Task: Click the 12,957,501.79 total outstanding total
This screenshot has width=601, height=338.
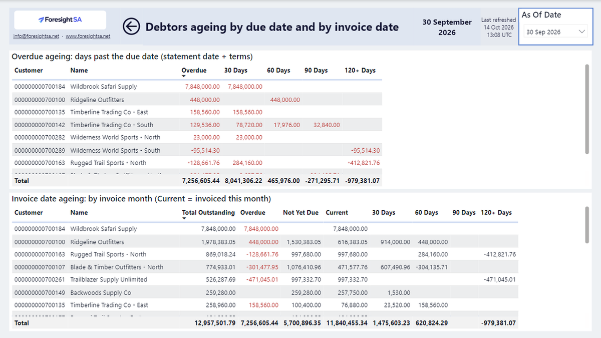Action: [215, 323]
